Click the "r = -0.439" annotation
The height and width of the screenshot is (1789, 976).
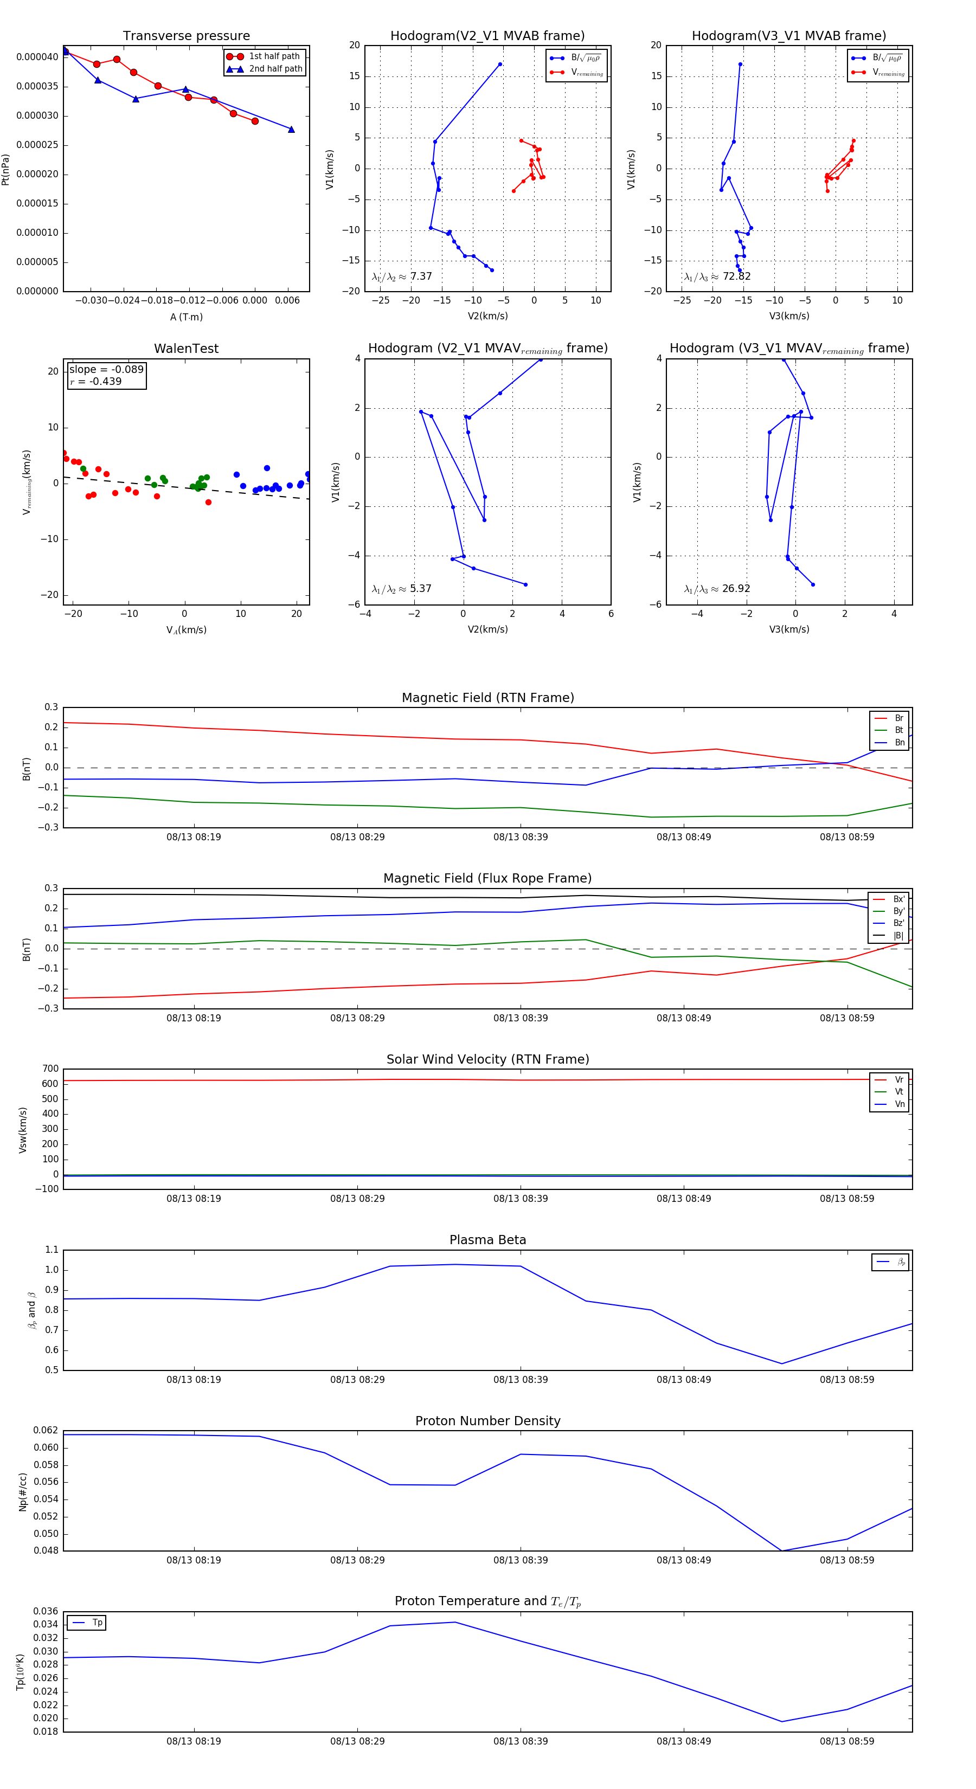point(95,381)
